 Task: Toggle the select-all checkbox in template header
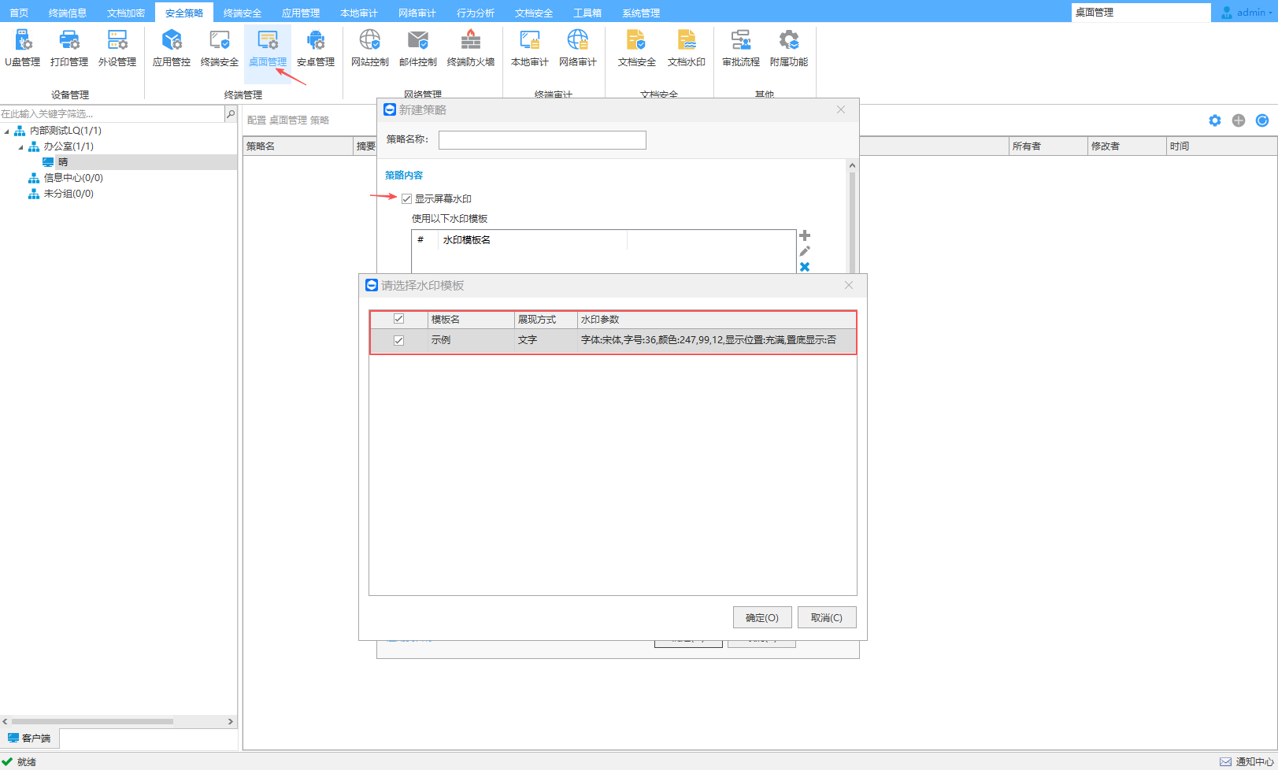(398, 319)
